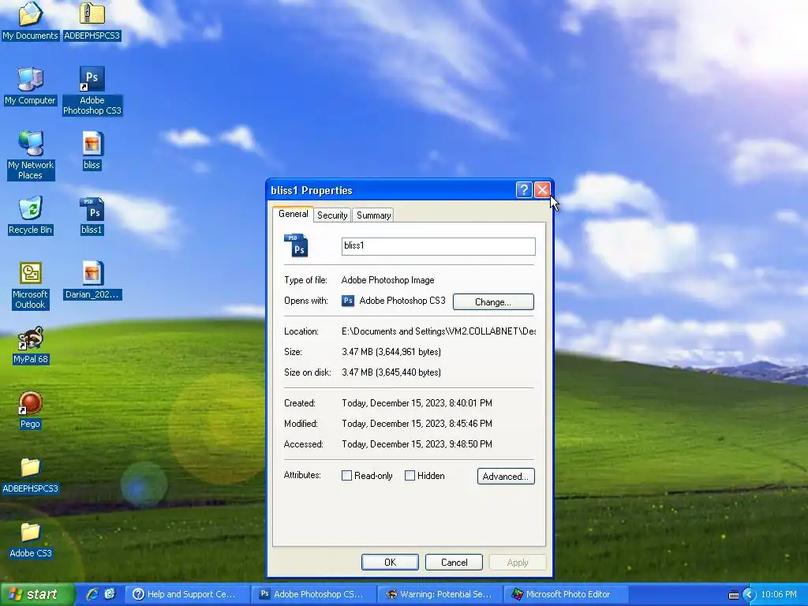Click the PSD file icon in Properties dialog
The height and width of the screenshot is (606, 808).
pos(297,246)
